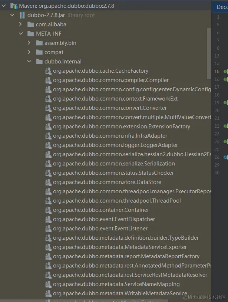Click the compat folder icon
Viewport: 228px width, 302px height.
(x=39, y=52)
